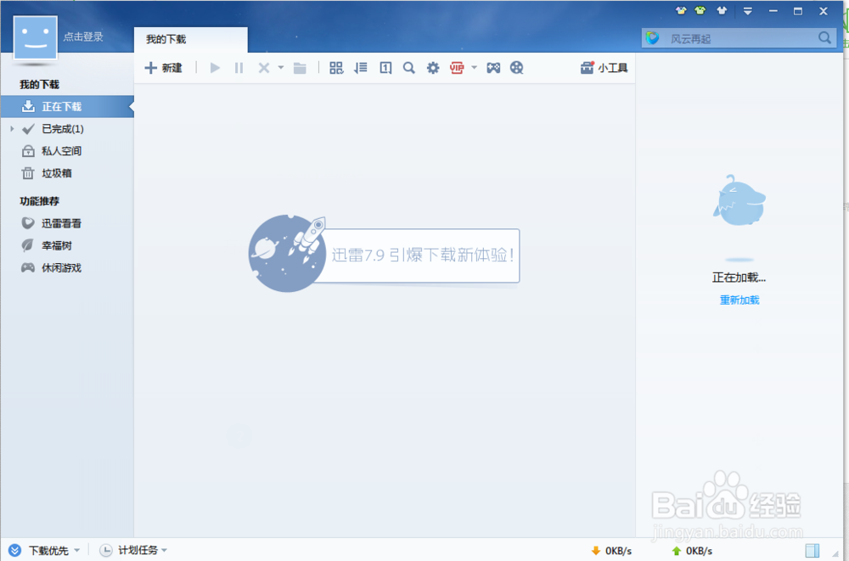The height and width of the screenshot is (561, 849).
Task: Open main menu dropdown in title bar
Action: 748,11
